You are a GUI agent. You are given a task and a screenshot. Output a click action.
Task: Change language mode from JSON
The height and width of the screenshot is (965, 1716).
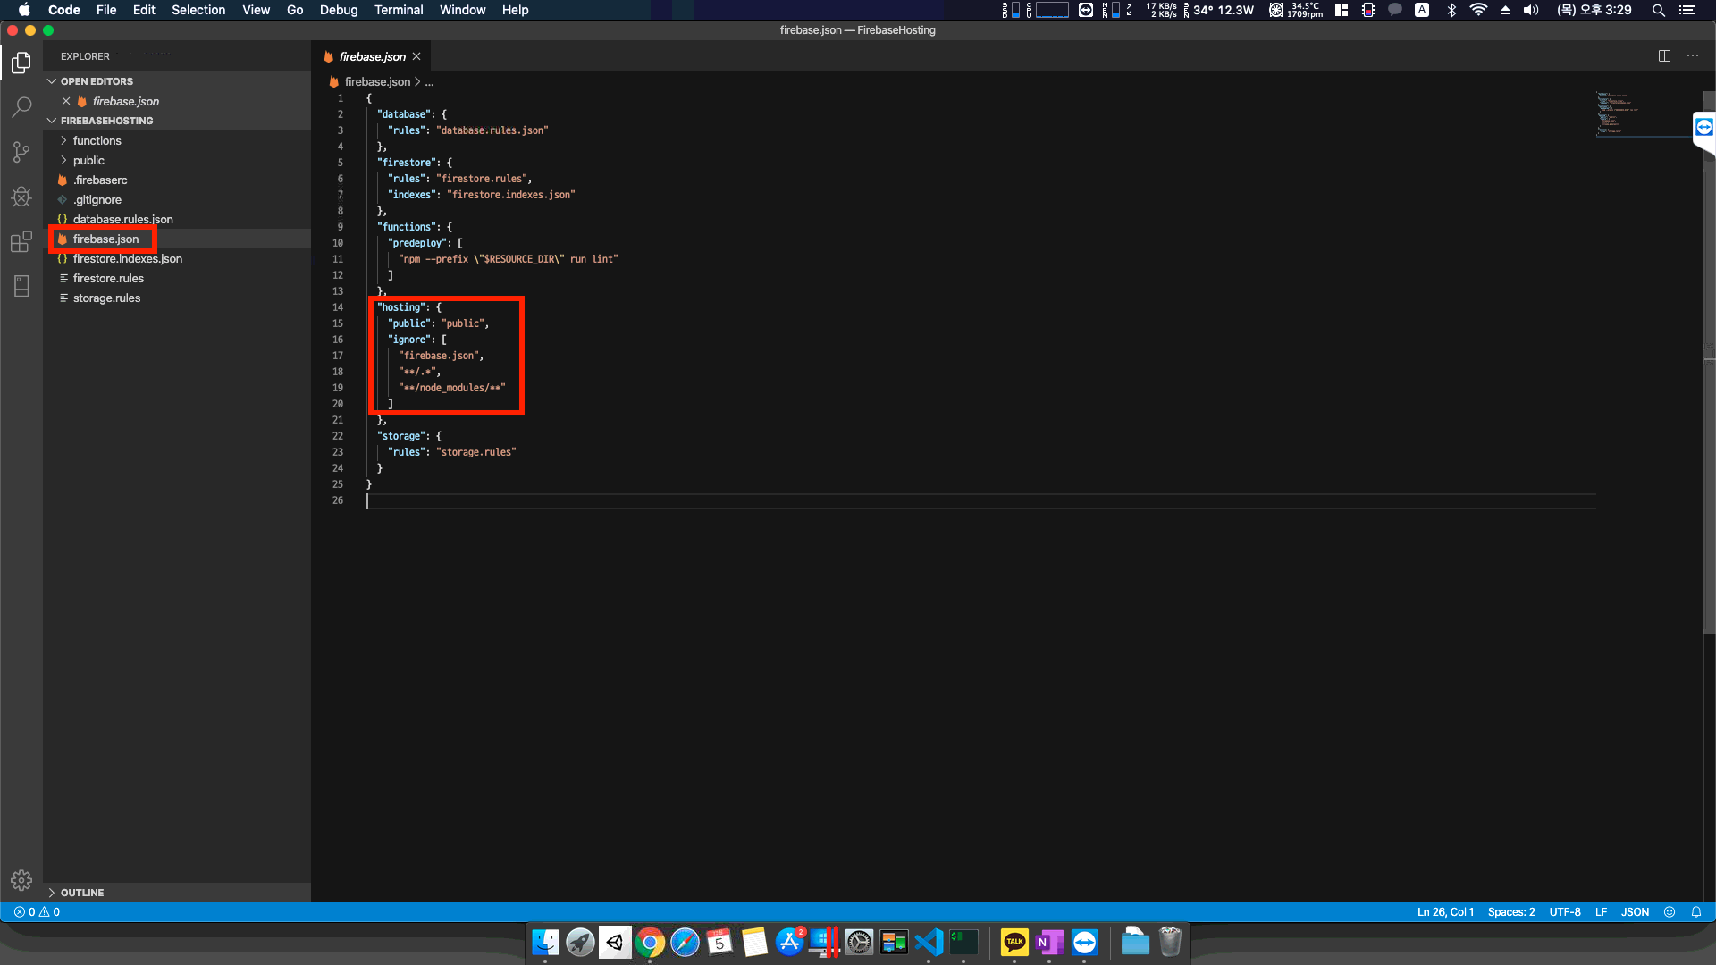click(1635, 912)
